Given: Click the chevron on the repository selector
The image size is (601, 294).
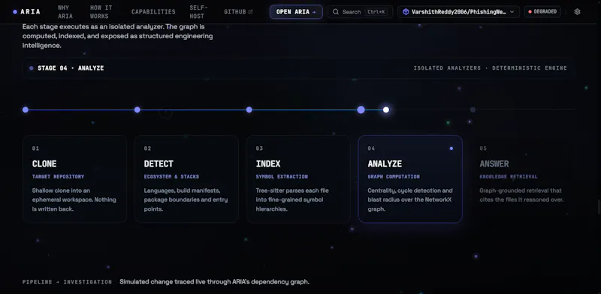Looking at the screenshot, I should (512, 12).
